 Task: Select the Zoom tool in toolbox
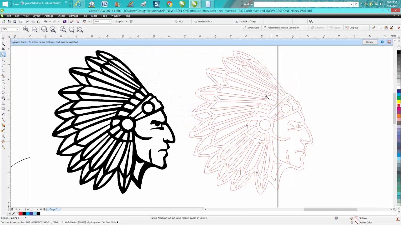[x=3, y=54]
